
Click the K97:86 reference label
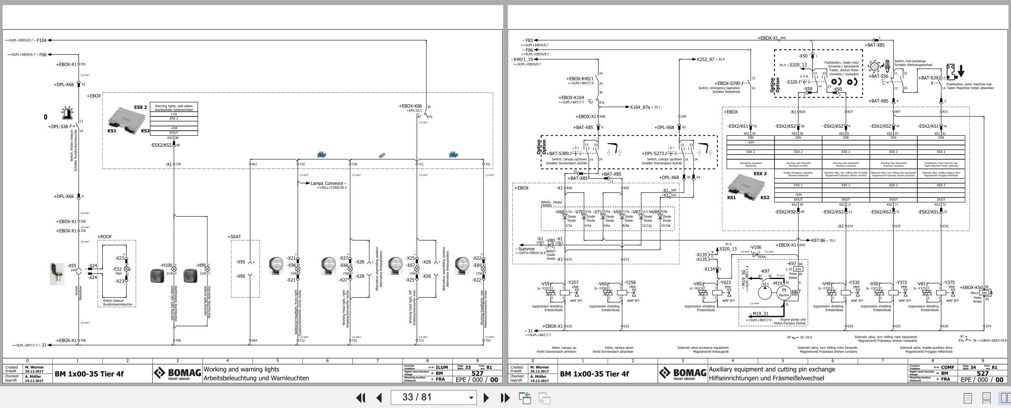(x=823, y=240)
